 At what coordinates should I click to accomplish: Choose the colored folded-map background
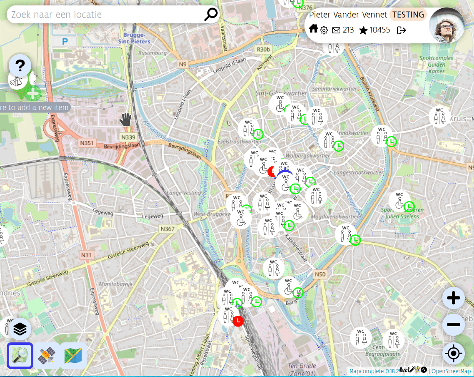coord(73,356)
